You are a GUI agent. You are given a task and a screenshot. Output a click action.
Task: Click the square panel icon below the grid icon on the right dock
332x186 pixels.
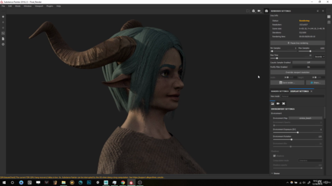pyautogui.click(x=329, y=22)
